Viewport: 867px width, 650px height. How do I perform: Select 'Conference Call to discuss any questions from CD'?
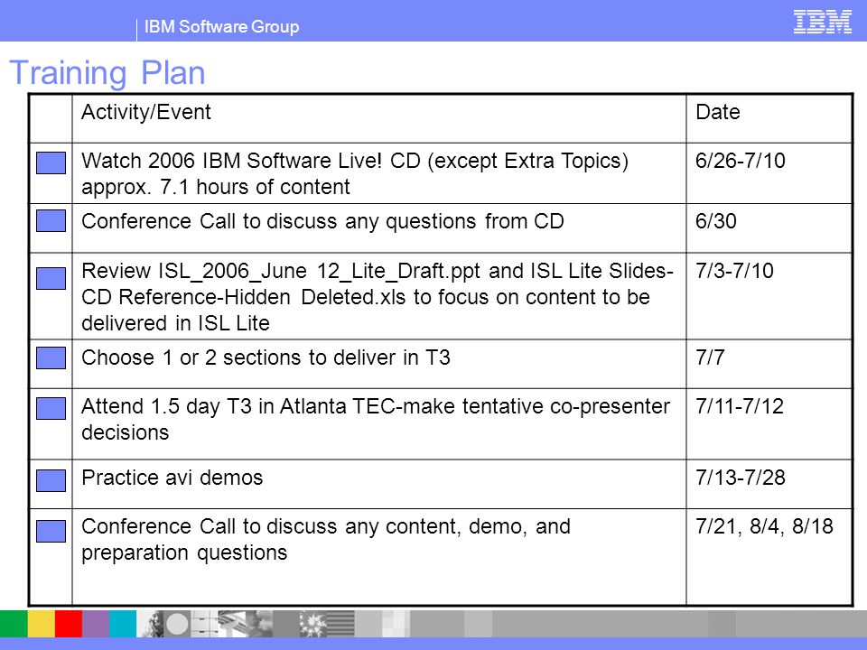(x=322, y=222)
